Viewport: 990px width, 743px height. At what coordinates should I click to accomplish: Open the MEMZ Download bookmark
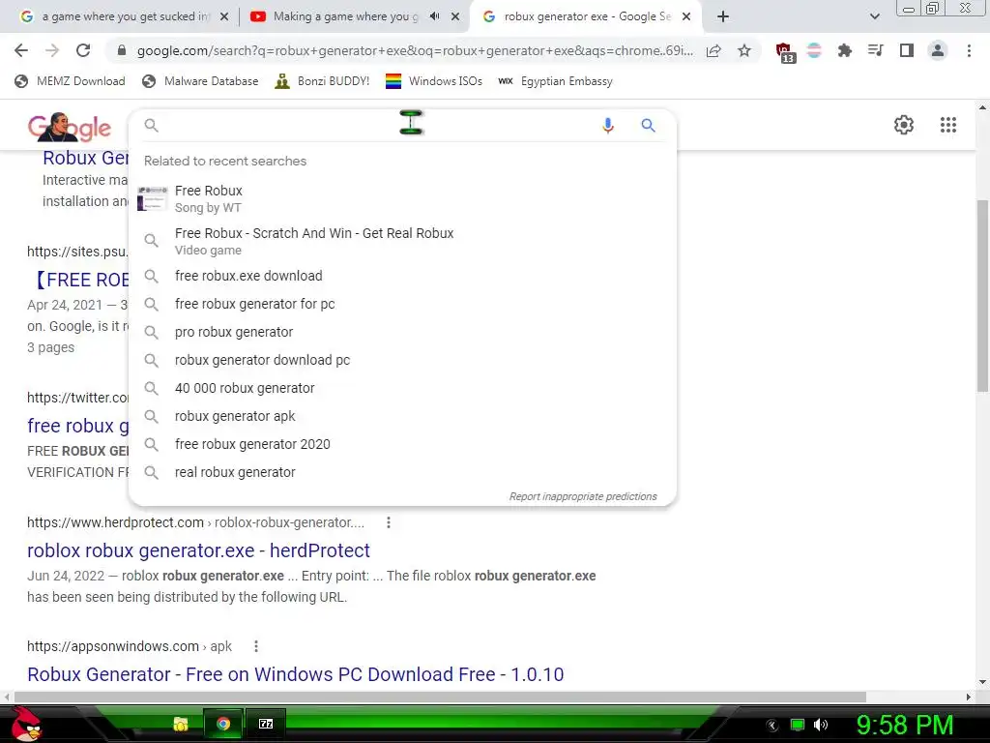70,81
